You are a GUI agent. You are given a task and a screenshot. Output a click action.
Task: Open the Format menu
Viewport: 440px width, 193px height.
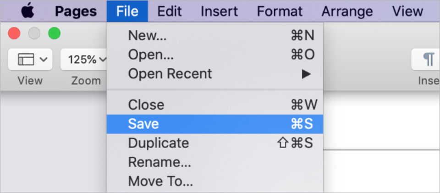280,11
